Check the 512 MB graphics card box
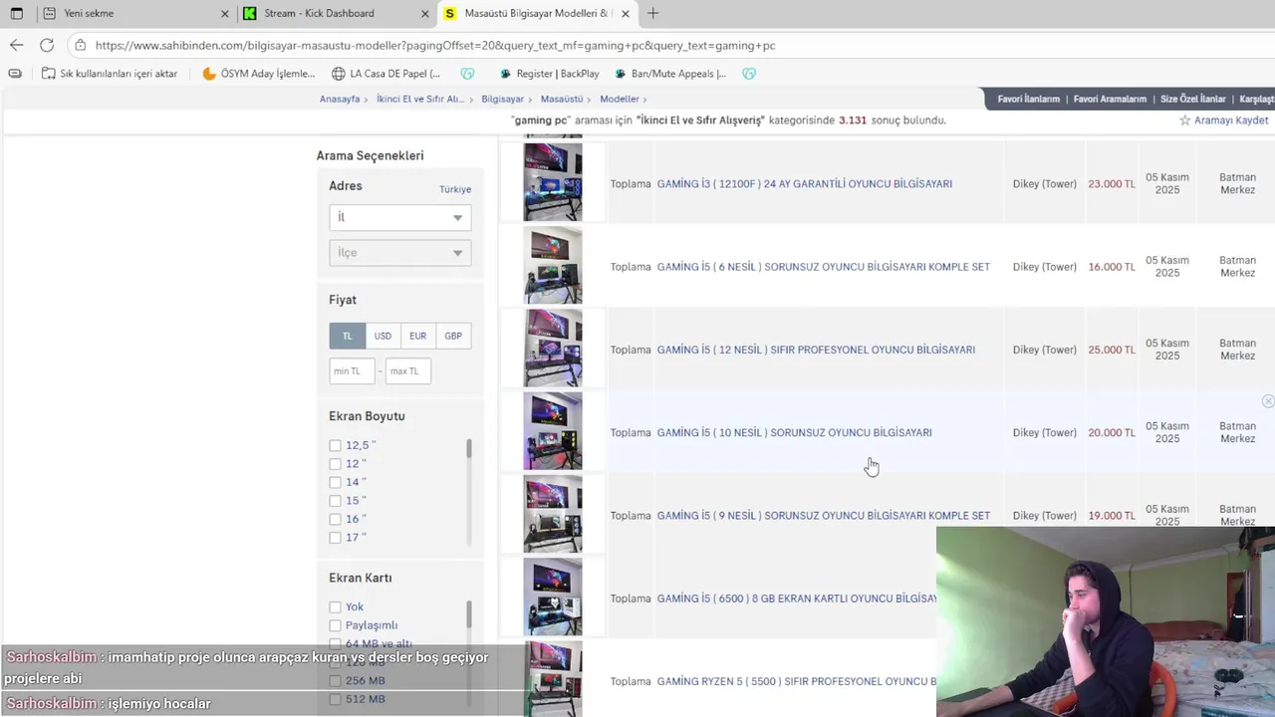 point(336,700)
